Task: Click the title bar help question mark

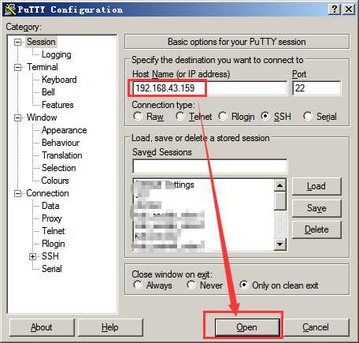Action: click(335, 9)
